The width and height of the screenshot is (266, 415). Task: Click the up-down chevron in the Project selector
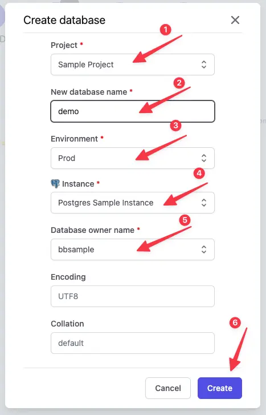204,65
